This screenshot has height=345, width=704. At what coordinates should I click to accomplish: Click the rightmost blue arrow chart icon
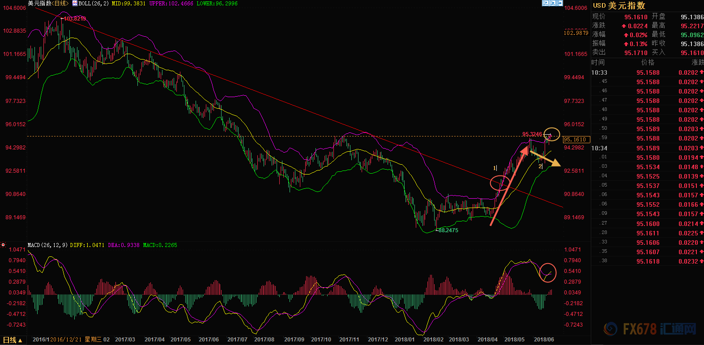tap(559, 3)
